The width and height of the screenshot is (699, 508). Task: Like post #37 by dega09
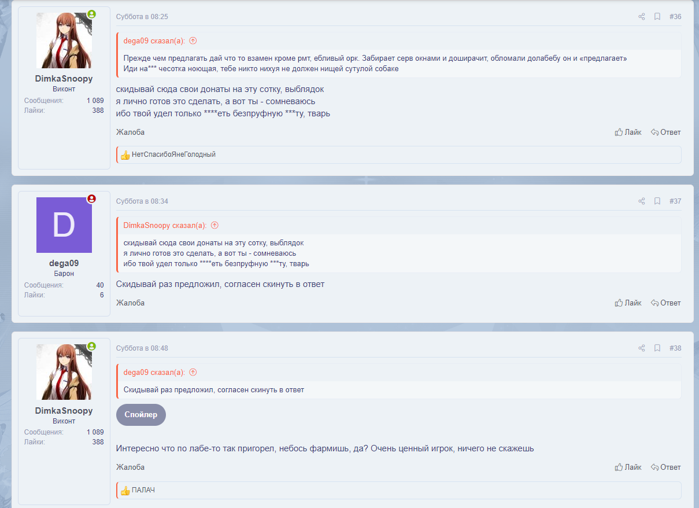click(x=628, y=303)
